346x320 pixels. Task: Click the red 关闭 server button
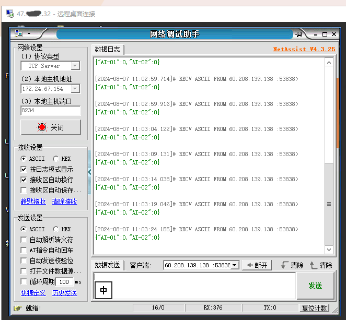(50, 127)
